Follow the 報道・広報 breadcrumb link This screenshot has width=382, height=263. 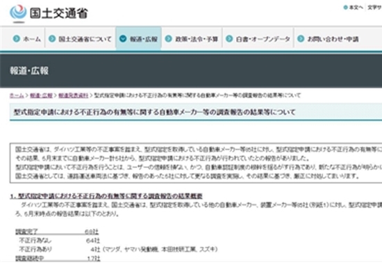tap(41, 95)
